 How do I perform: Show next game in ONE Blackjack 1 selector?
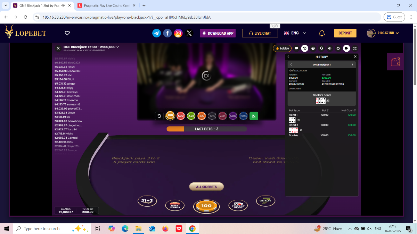point(352,64)
